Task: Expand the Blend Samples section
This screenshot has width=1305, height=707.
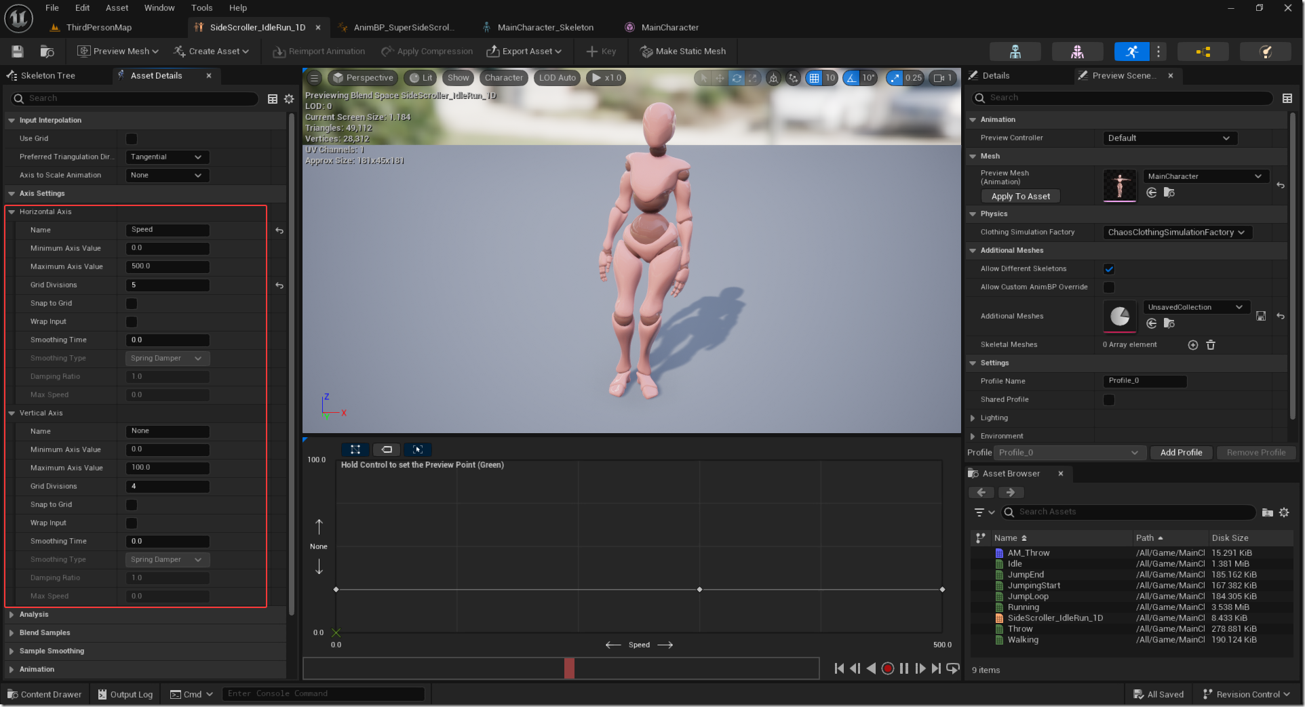Action: pyautogui.click(x=12, y=633)
